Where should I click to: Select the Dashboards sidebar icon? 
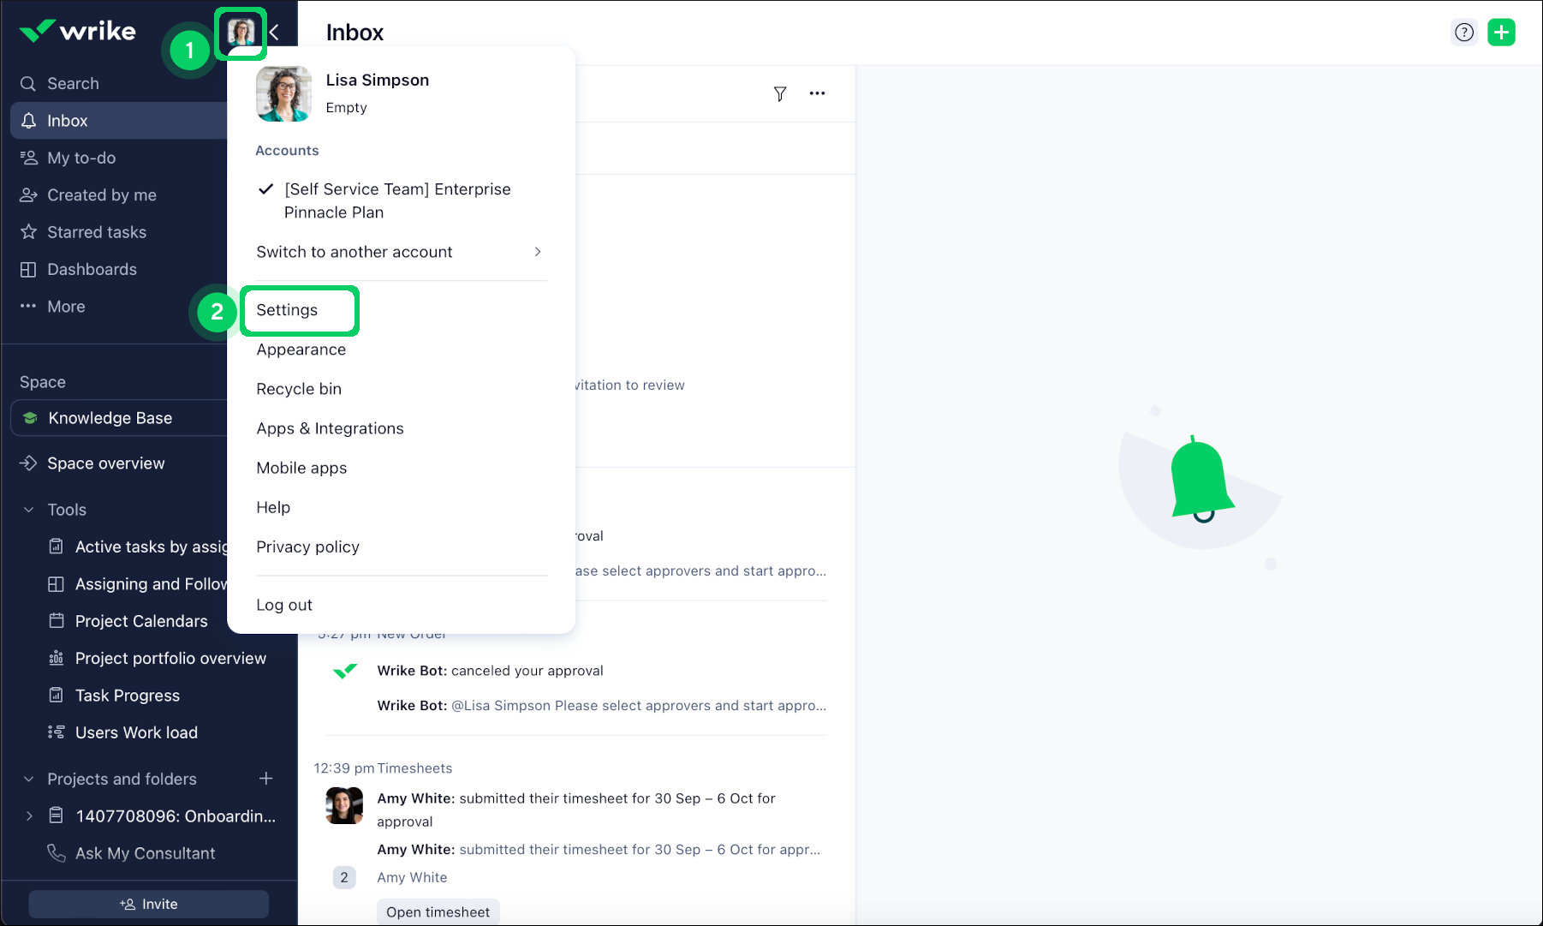[28, 269]
